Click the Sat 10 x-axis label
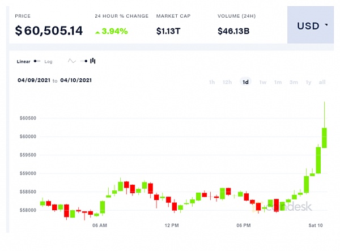Image resolution: width=340 pixels, height=251 pixels. click(x=316, y=226)
